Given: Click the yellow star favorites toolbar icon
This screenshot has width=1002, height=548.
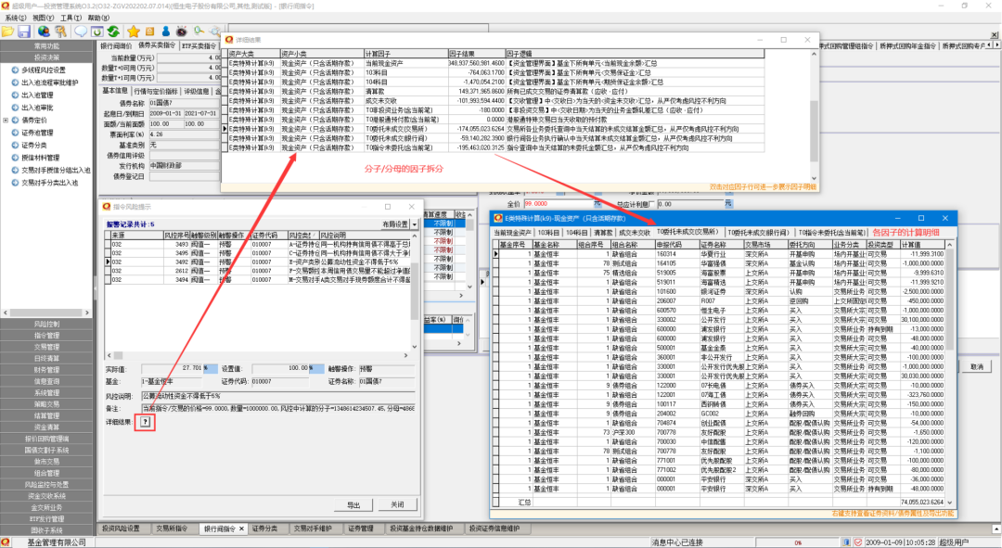Looking at the screenshot, I should (x=133, y=31).
